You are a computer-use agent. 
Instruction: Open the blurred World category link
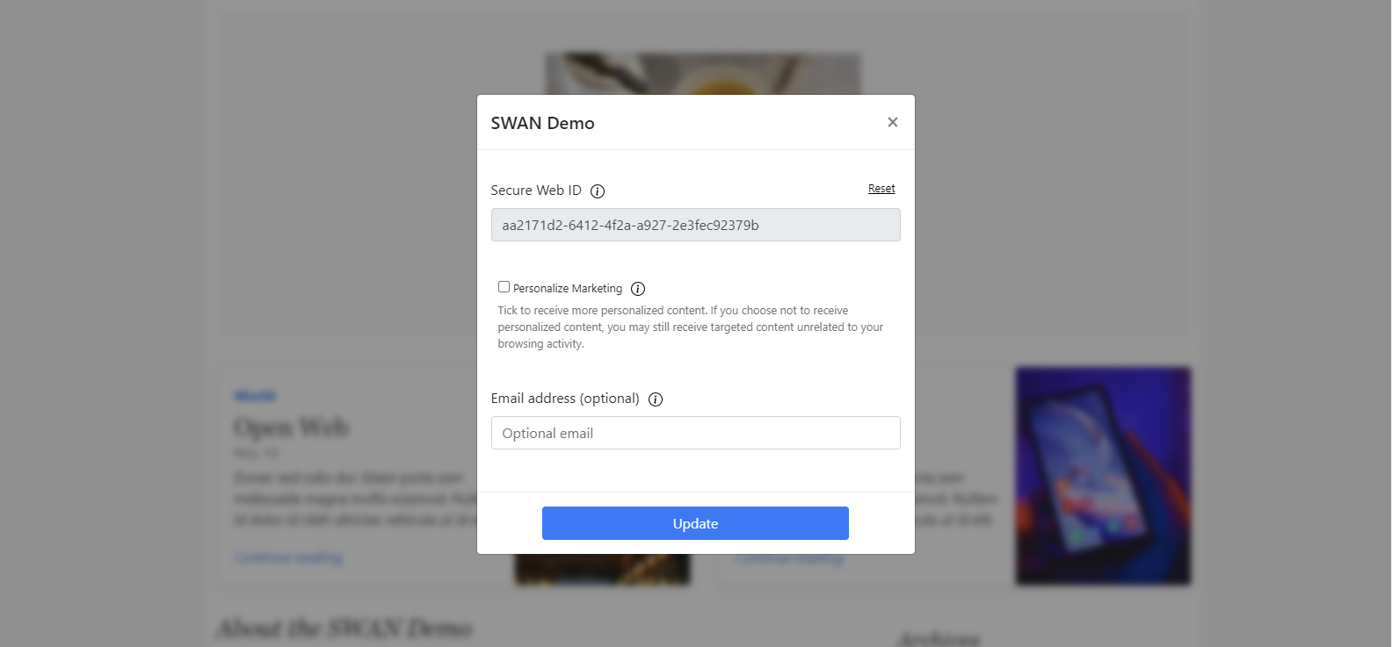click(x=255, y=396)
